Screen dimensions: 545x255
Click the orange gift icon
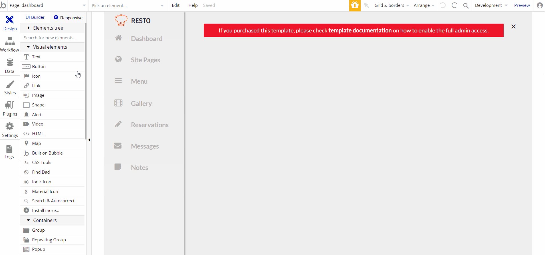click(355, 5)
